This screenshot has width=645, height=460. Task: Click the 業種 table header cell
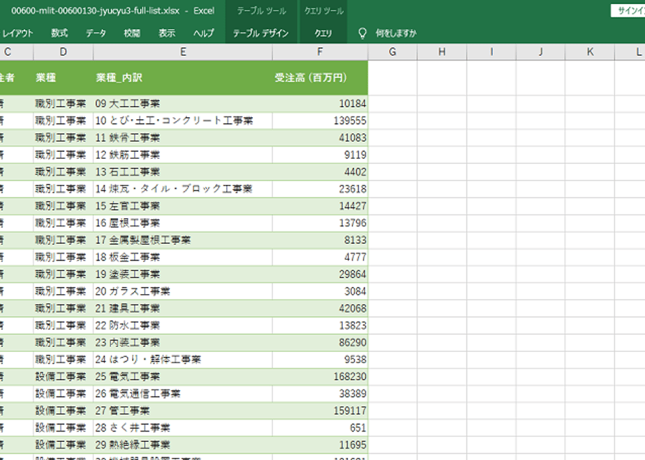click(x=63, y=77)
